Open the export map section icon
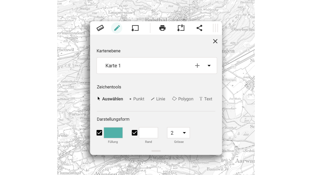This screenshot has width=312, height=175. coord(181,28)
